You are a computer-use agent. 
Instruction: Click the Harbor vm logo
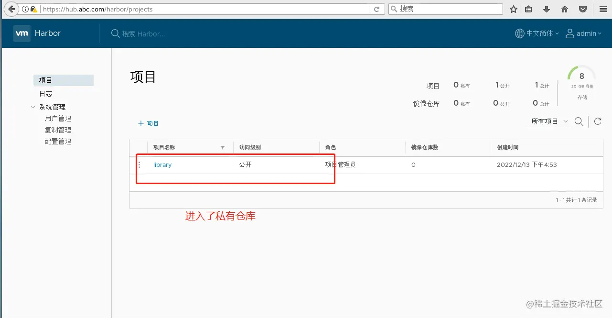pos(21,33)
